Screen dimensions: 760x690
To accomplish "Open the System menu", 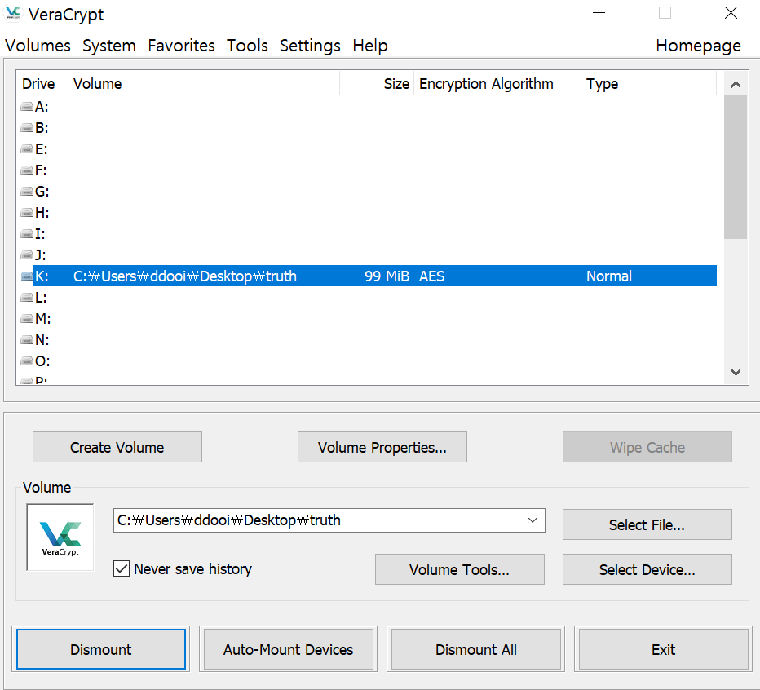I will (x=109, y=46).
